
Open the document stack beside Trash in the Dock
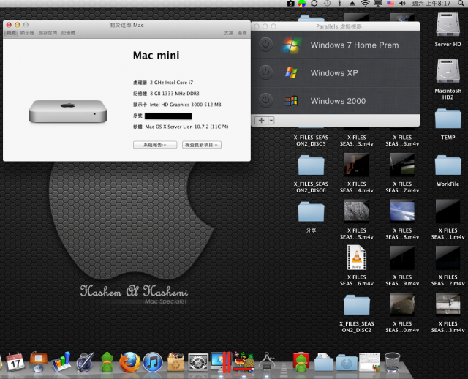pyautogui.click(x=369, y=361)
